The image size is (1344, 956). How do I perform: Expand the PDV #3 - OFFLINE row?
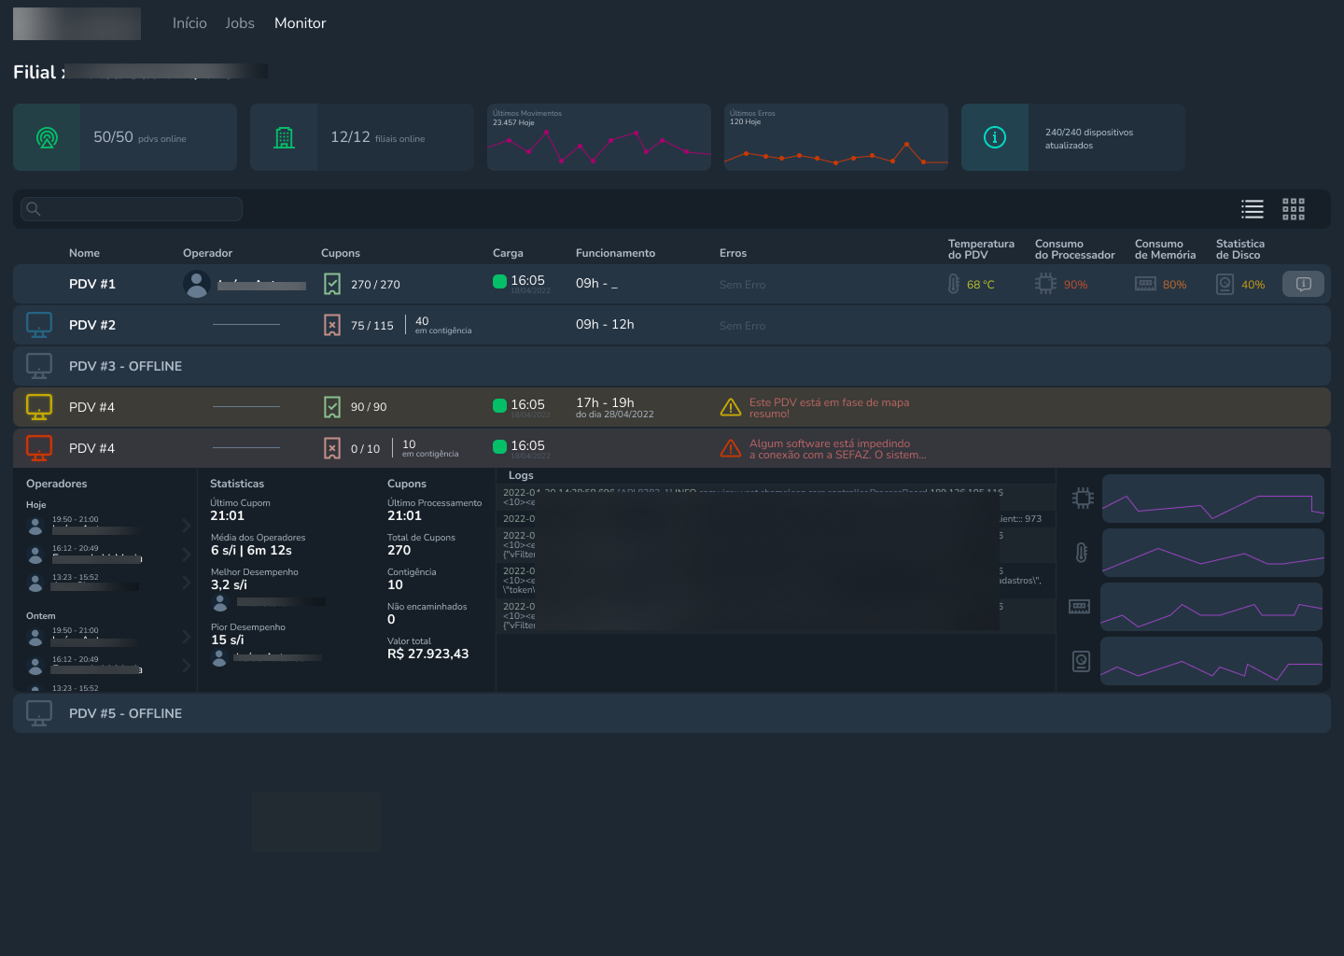click(125, 366)
